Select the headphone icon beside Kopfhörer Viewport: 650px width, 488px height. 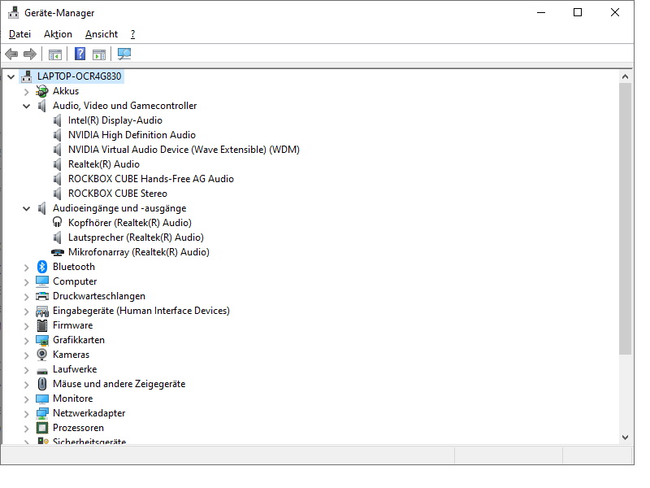point(57,223)
